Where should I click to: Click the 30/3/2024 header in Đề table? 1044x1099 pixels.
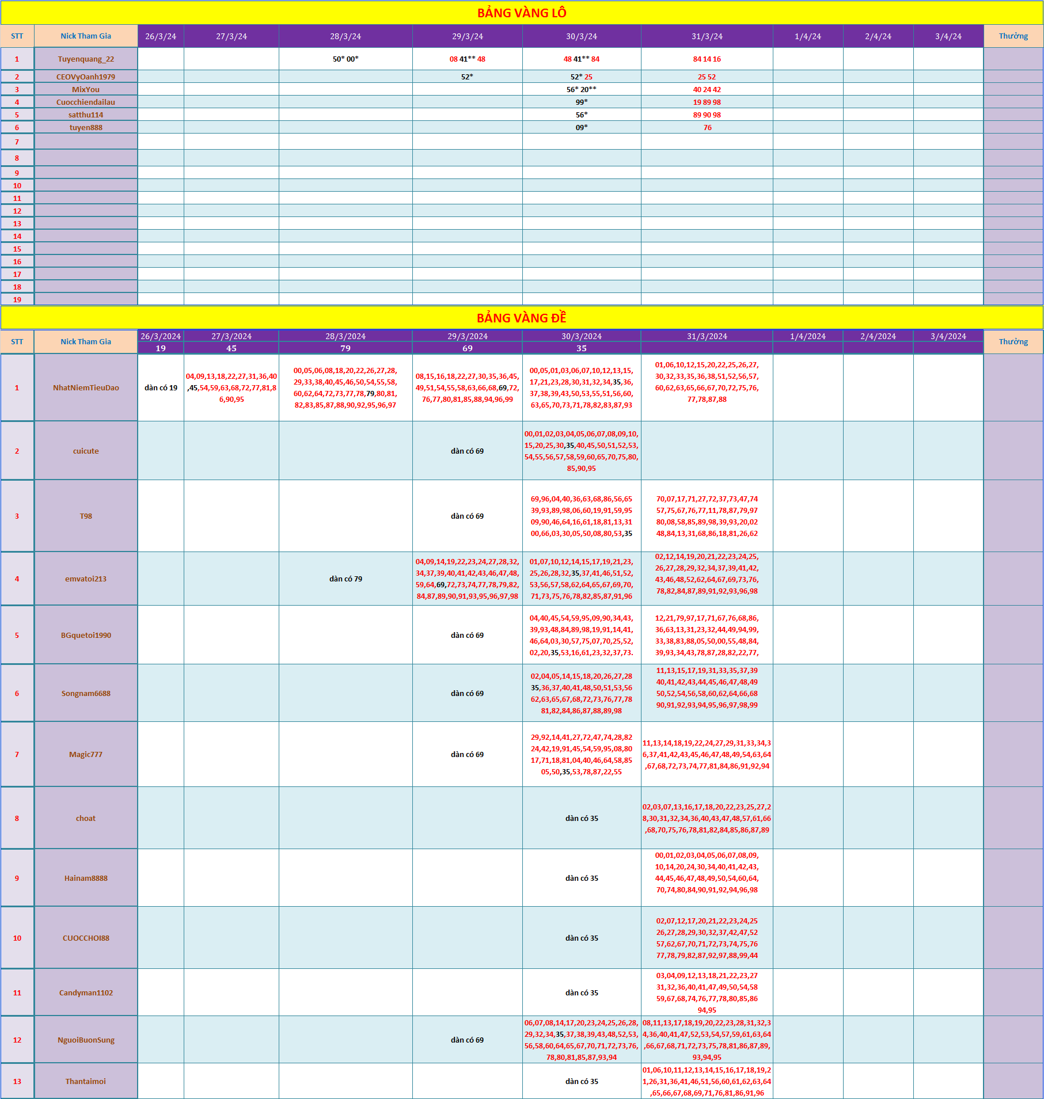(x=582, y=336)
